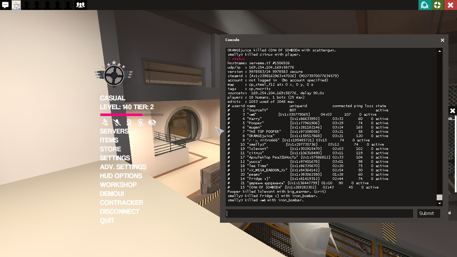Toggle the crossed-out eye visibility icon
Screen dimensions: 457x257
(152, 122)
